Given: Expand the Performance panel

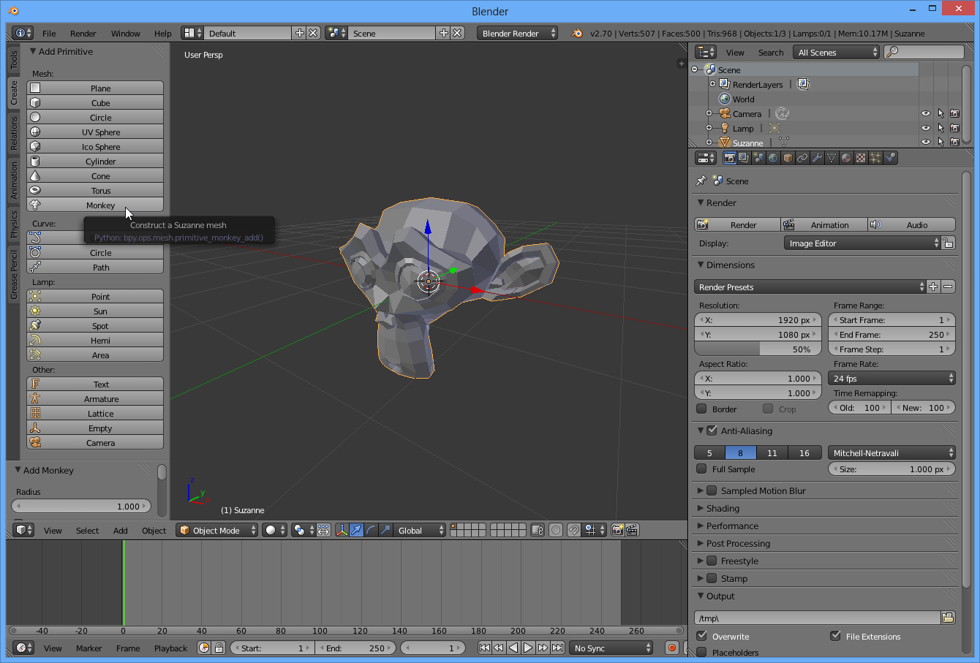Looking at the screenshot, I should (732, 526).
